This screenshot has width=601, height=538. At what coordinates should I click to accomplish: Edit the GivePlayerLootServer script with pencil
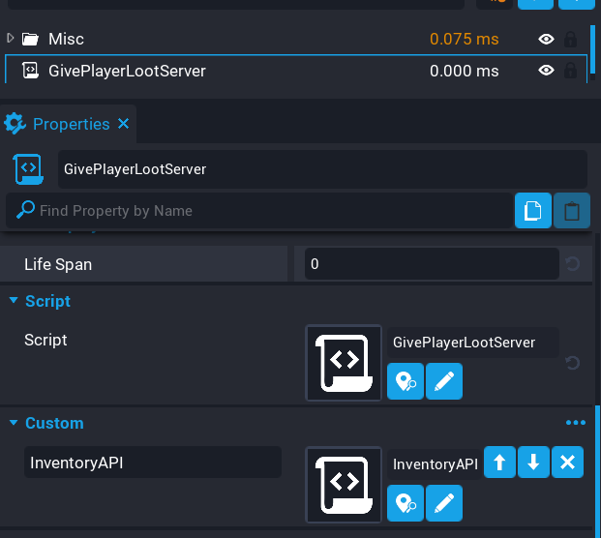444,381
